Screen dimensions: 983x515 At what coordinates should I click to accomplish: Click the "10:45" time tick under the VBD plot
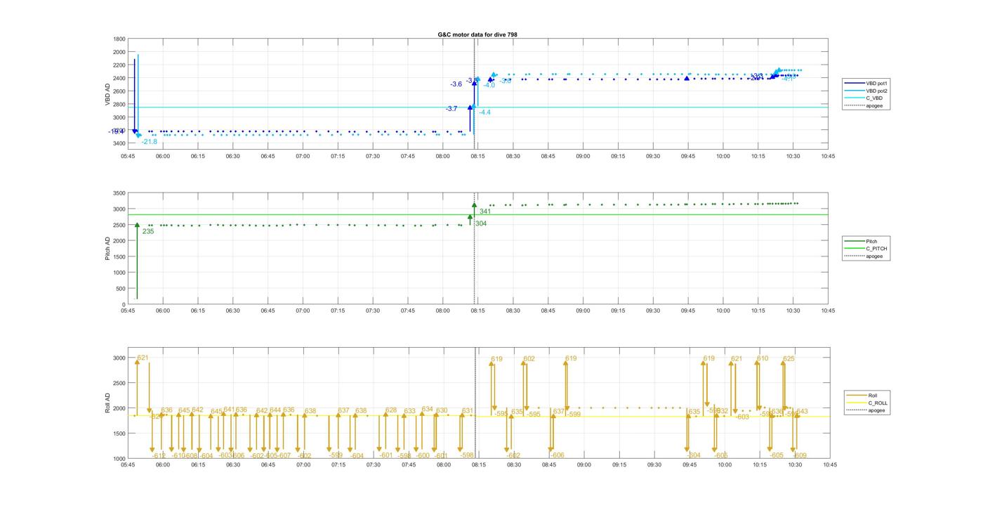(x=829, y=156)
